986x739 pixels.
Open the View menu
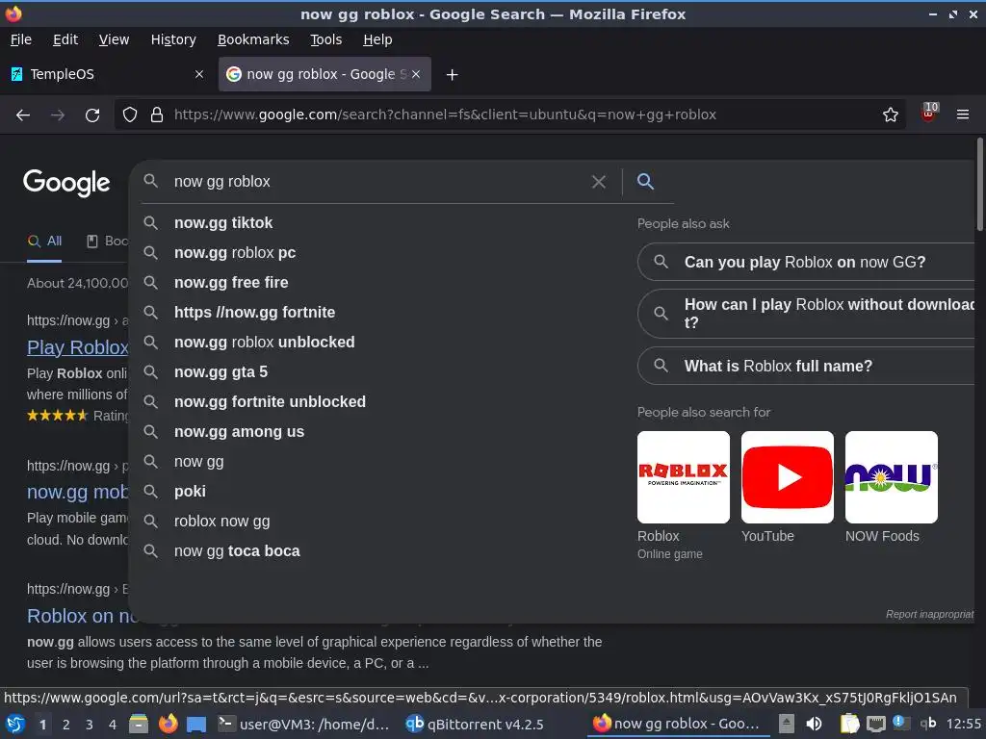click(114, 39)
